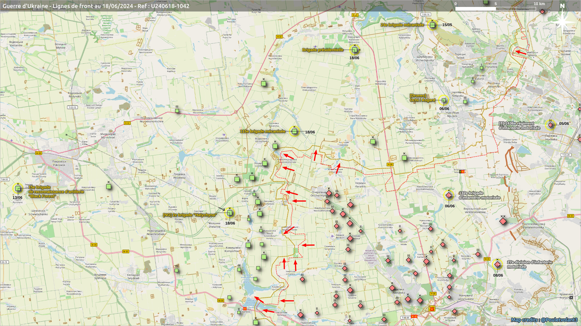This screenshot has width=581, height=326.
Task: Click the 27e division d'infanterie motorisée marker
Action: (497, 265)
